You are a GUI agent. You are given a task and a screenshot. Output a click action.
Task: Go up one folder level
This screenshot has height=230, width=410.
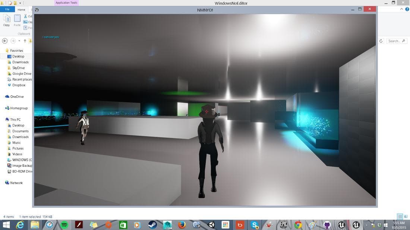25,41
